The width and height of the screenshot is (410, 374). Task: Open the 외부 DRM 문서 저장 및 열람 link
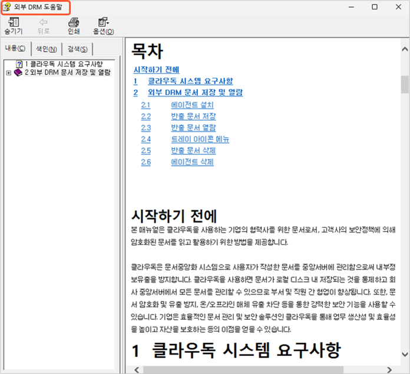[196, 92]
